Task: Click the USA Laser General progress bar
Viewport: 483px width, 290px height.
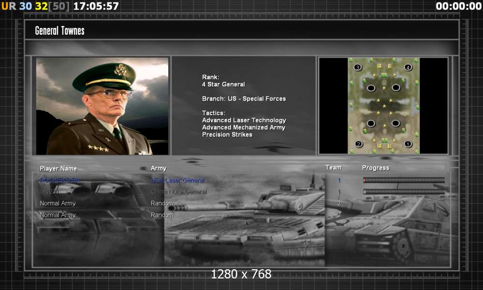Action: point(404,180)
